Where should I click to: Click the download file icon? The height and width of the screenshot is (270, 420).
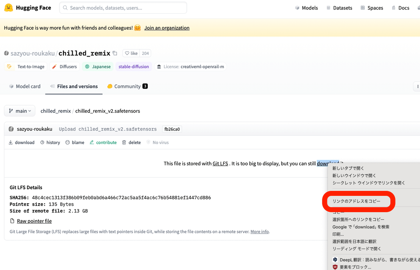tap(10, 142)
